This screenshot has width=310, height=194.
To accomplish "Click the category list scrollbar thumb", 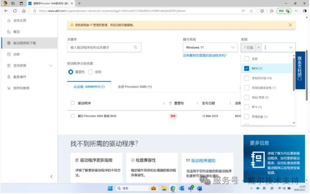I will point(294,74).
